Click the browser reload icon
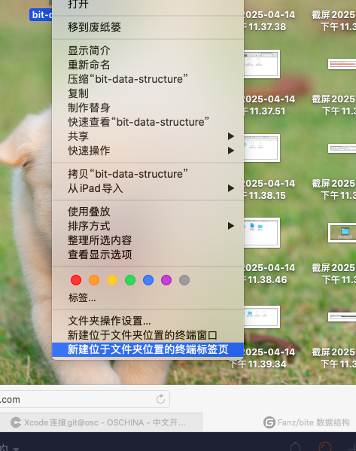 160,399
